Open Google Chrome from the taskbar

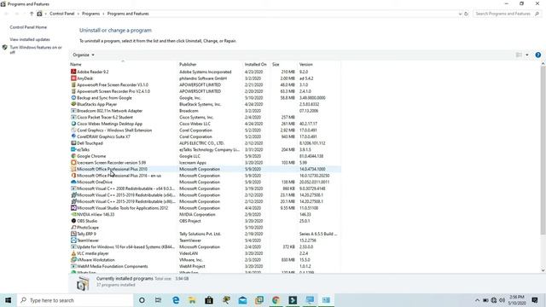pyautogui.click(x=276, y=300)
